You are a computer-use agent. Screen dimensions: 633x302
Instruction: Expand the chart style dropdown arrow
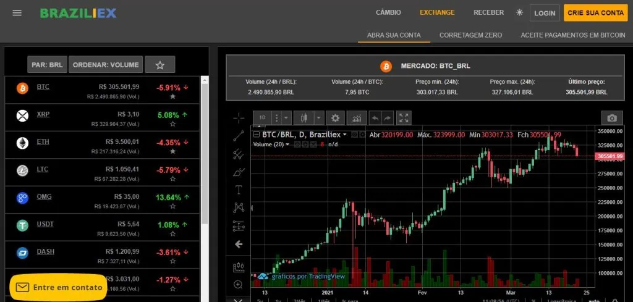(319, 118)
